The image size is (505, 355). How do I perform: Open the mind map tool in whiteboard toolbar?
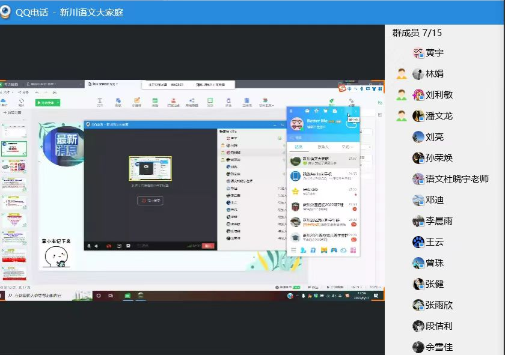[192, 102]
